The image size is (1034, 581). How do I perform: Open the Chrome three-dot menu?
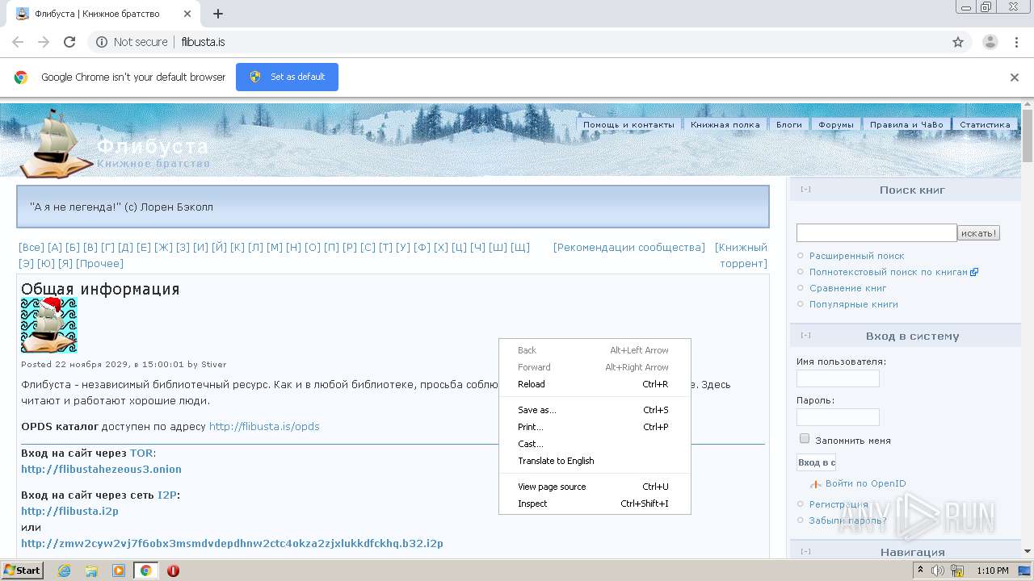tap(1016, 42)
